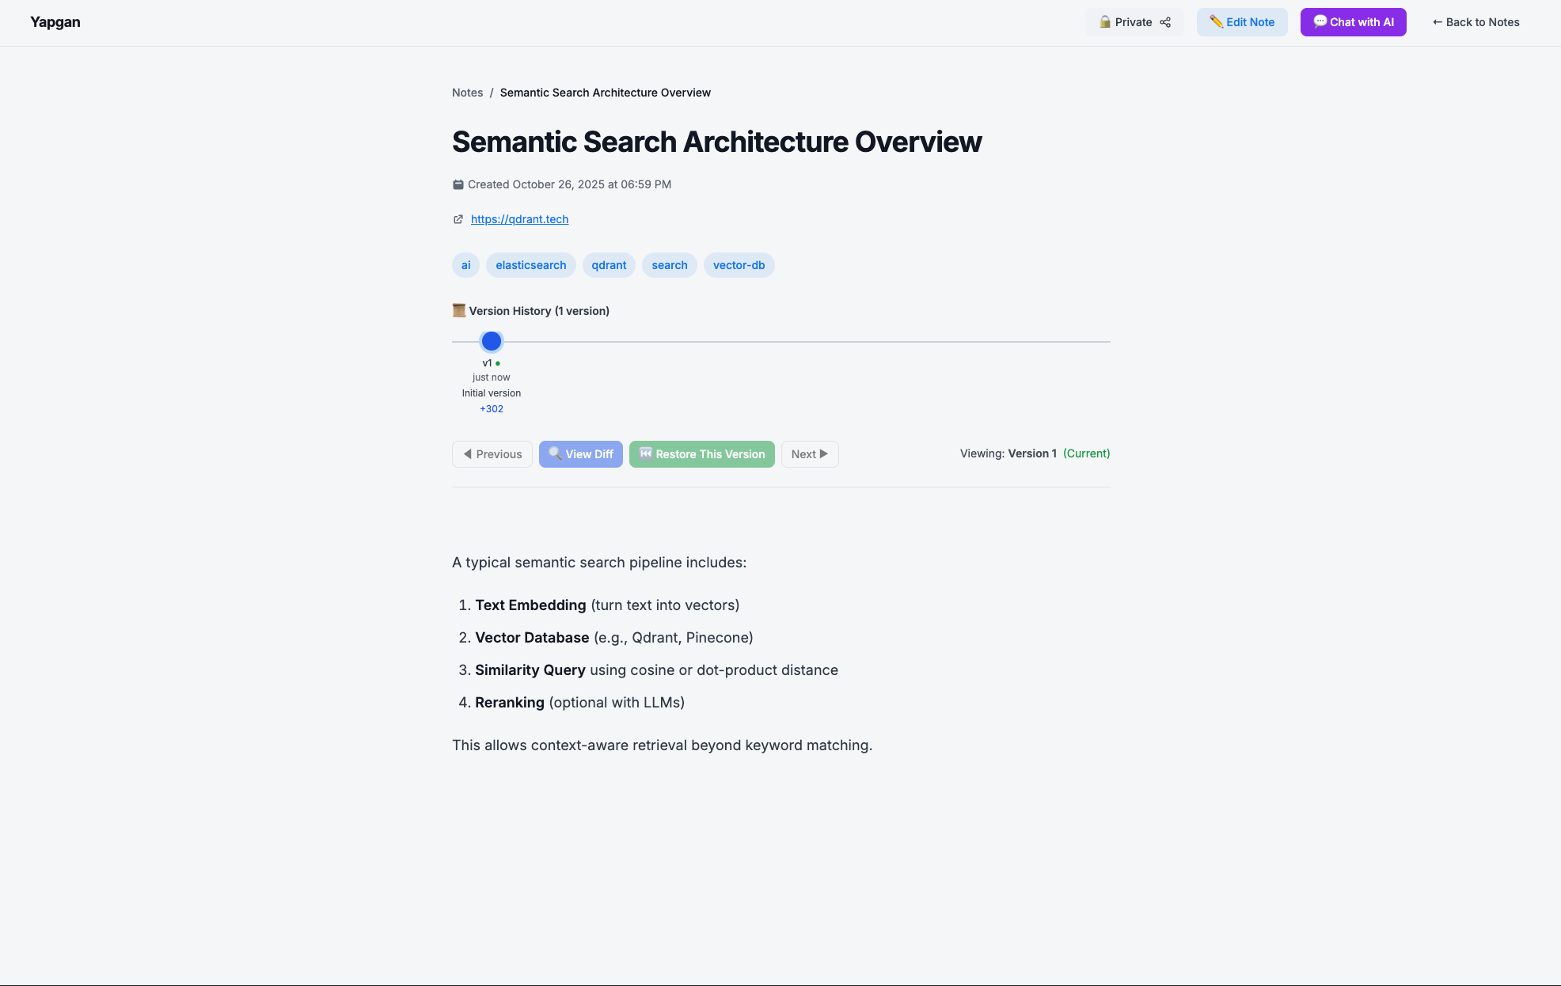Click Notes in the breadcrumb

click(467, 93)
